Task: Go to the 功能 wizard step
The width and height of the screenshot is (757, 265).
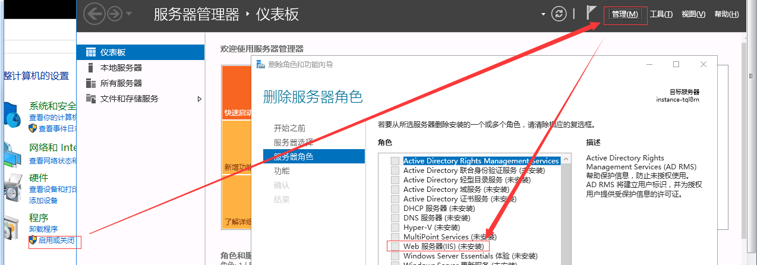Action: 282,171
